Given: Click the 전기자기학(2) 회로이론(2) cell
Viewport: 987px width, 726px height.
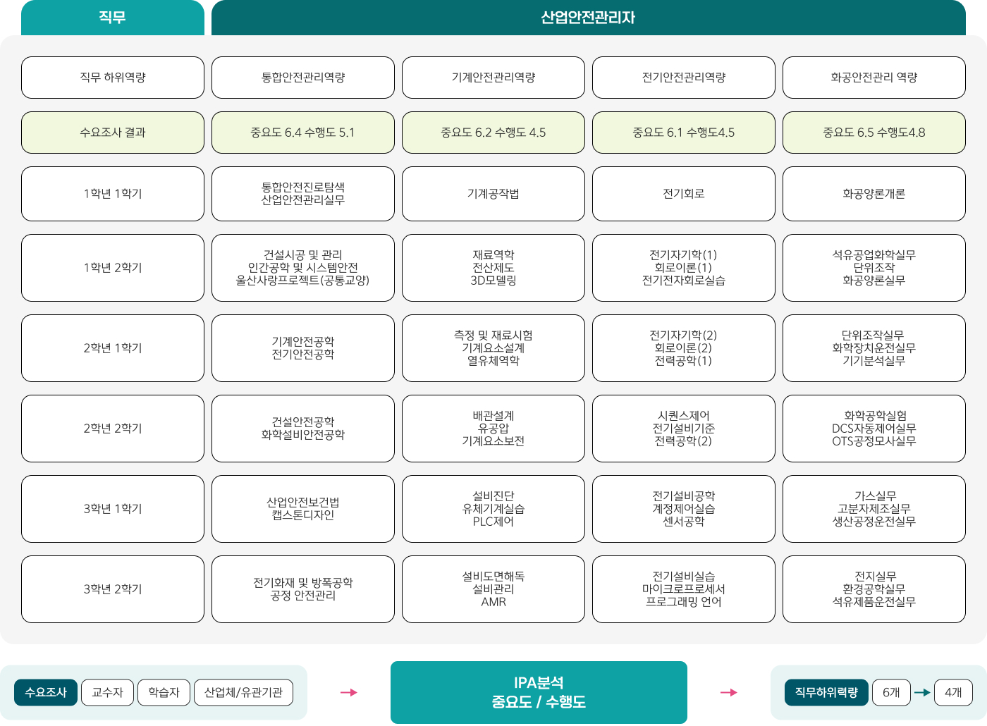Looking at the screenshot, I should click(684, 348).
